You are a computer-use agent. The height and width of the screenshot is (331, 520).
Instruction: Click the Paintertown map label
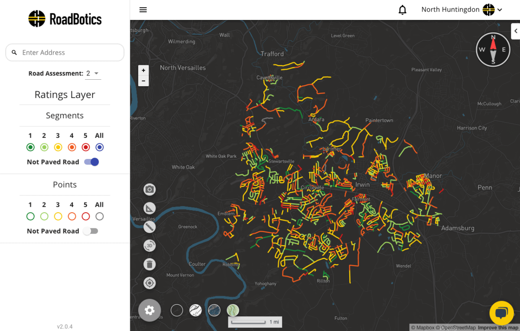coord(379,120)
